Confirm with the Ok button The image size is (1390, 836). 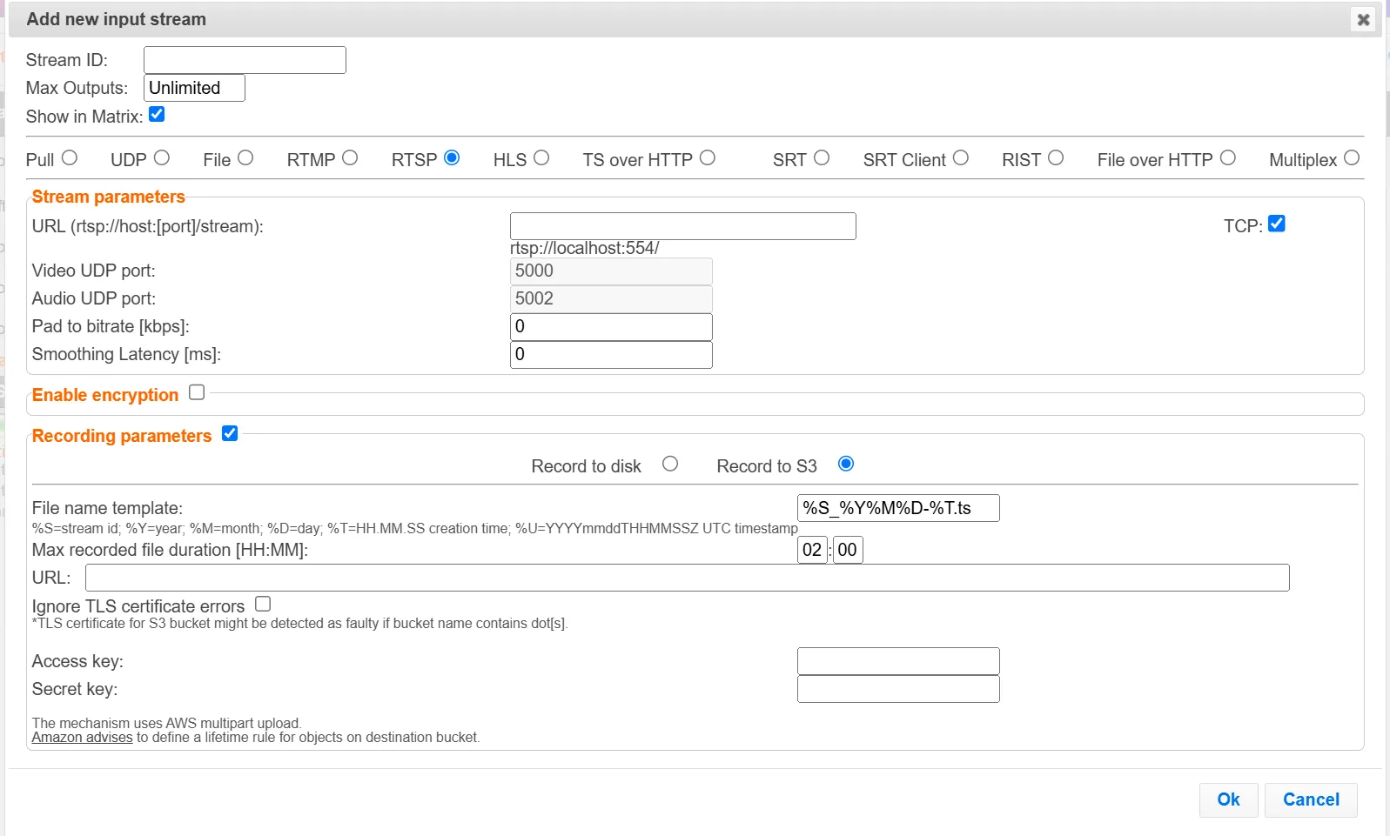tap(1228, 799)
